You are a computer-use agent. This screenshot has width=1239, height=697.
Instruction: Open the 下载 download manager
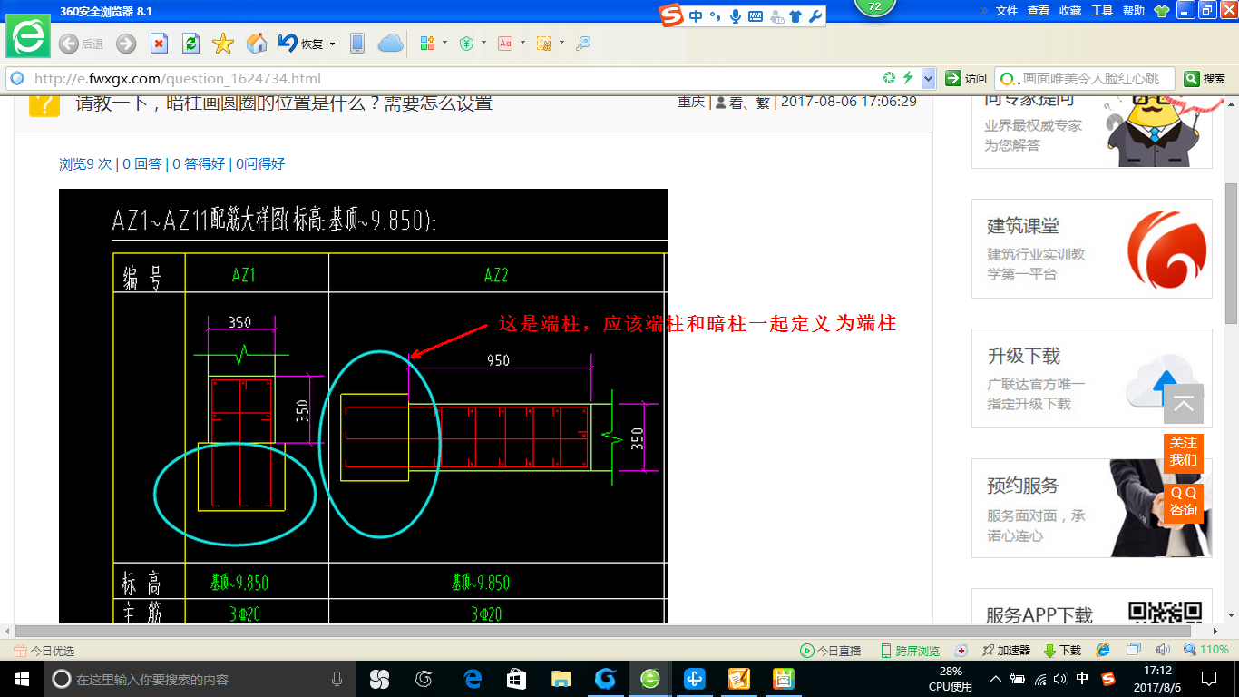tap(1062, 651)
